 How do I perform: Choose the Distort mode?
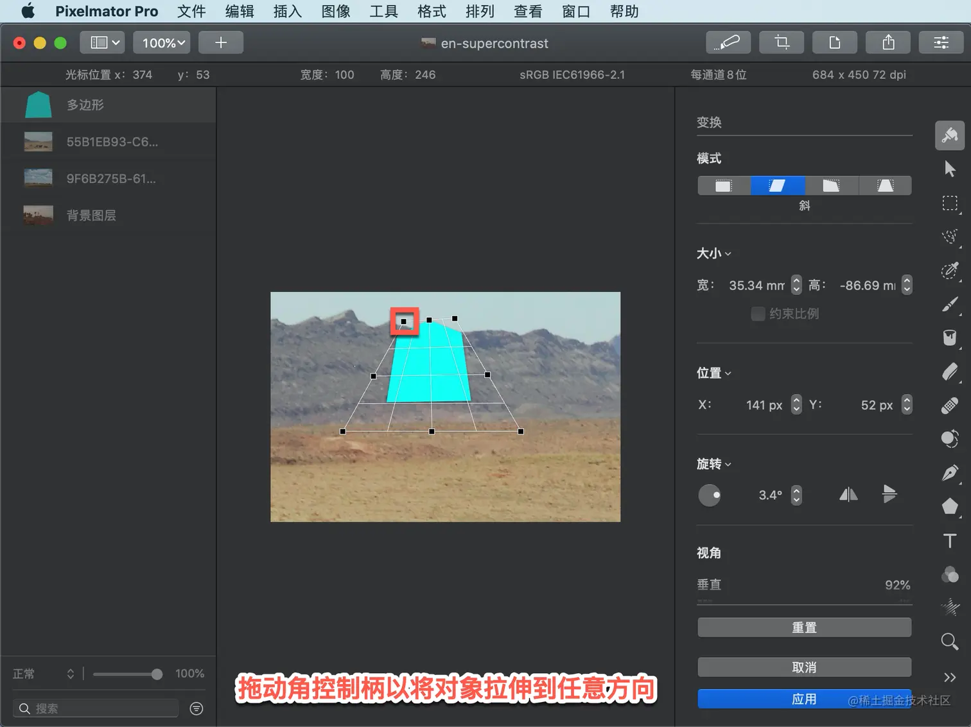point(831,185)
